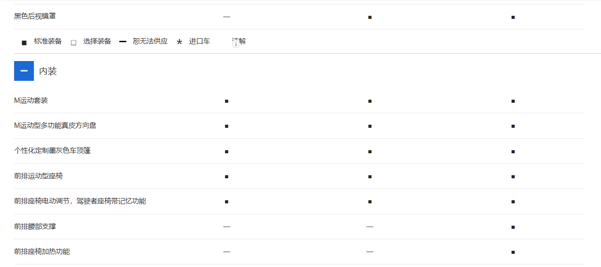Image resolution: width=601 pixels, height=267 pixels.
Task: Collapse the 内装 section with minus button
Action: (x=24, y=71)
